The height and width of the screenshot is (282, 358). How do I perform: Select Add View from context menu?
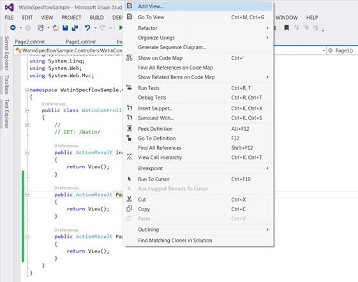point(198,6)
